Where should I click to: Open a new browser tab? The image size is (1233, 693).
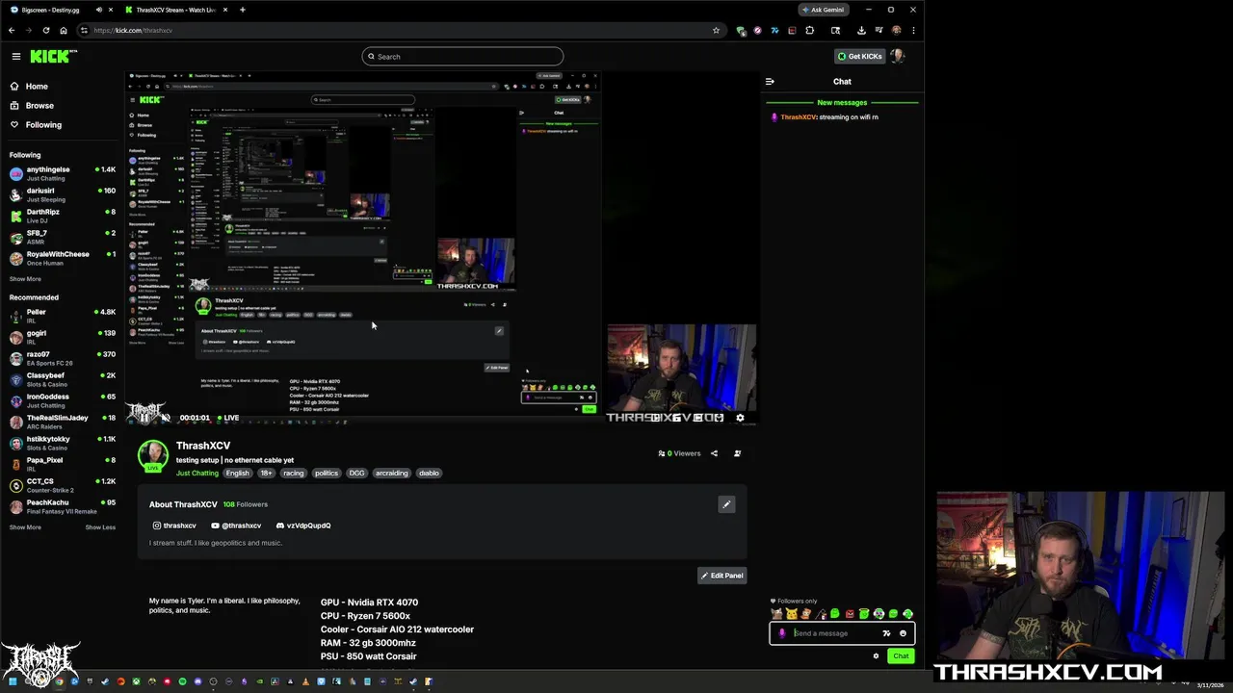tap(242, 10)
